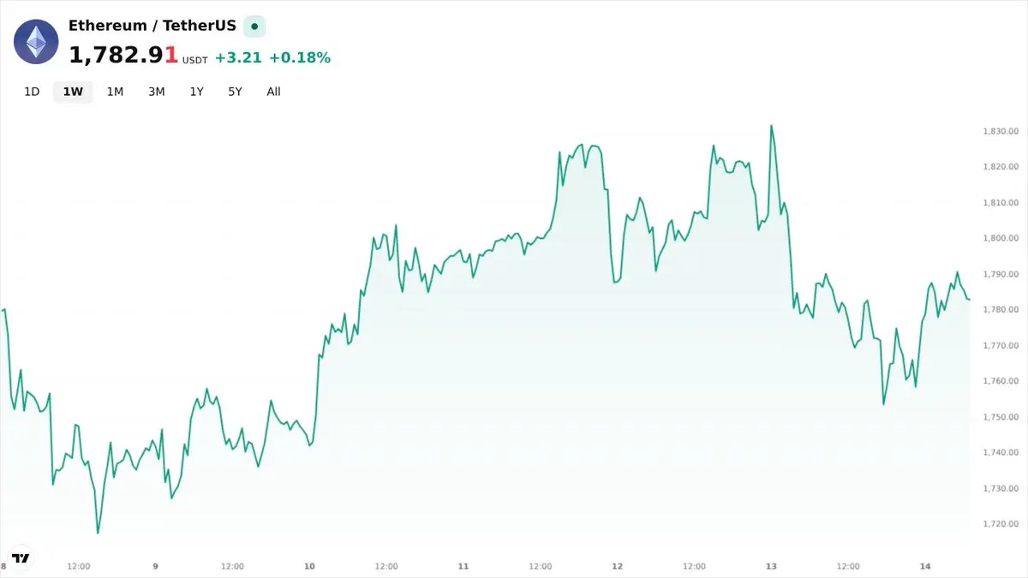Show the All time range

click(x=273, y=92)
